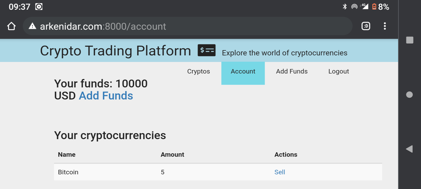Image resolution: width=421 pixels, height=189 pixels.
Task: Click Logout in the navigation bar
Action: coord(339,71)
